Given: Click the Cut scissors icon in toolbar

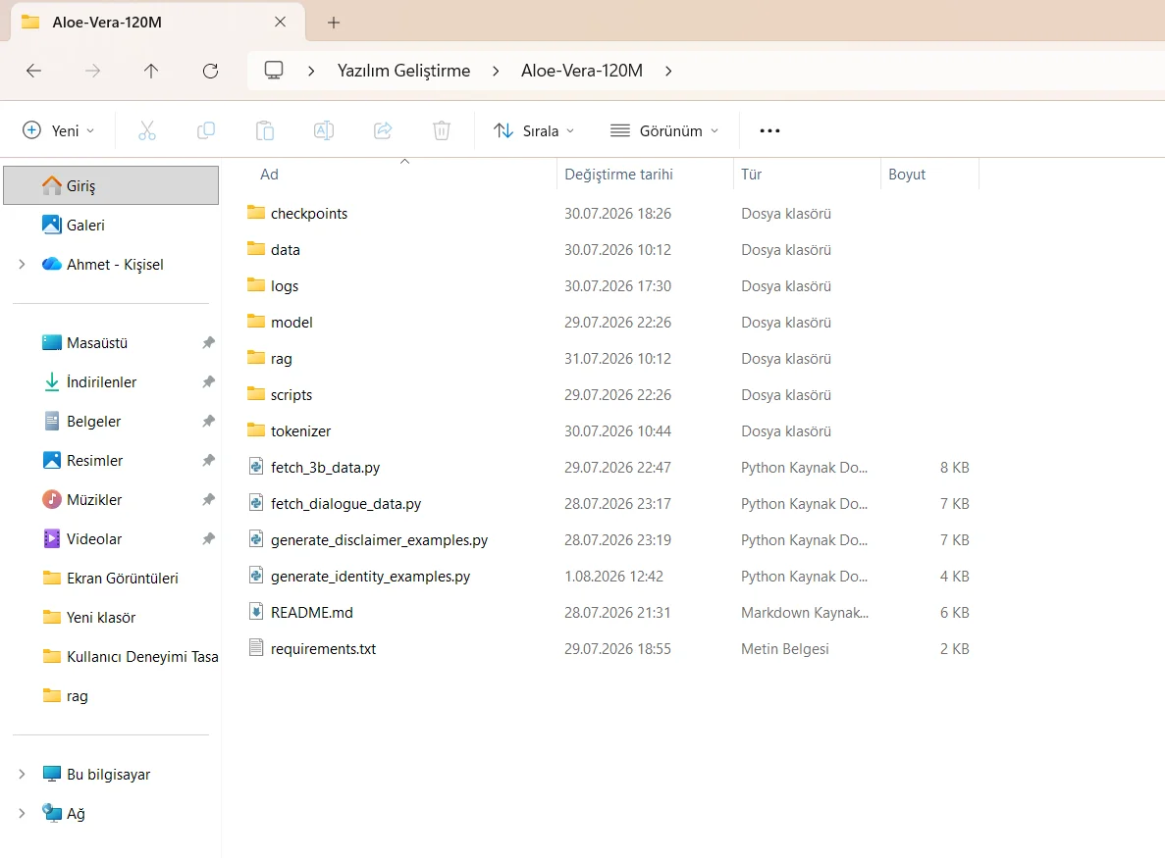Looking at the screenshot, I should pos(147,130).
